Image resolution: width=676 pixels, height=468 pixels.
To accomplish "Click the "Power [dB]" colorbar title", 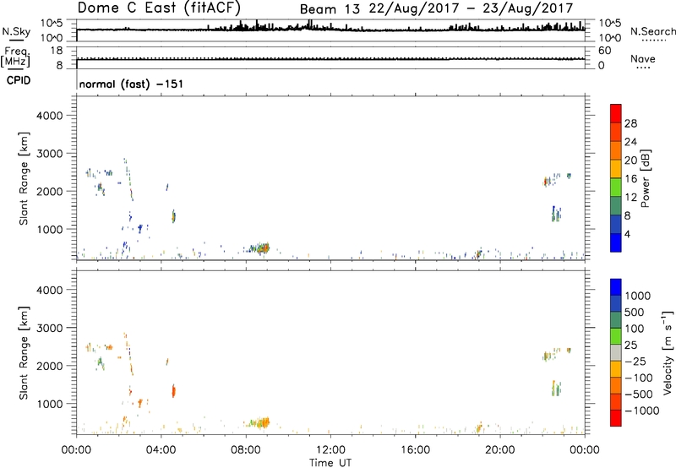I will (645, 178).
